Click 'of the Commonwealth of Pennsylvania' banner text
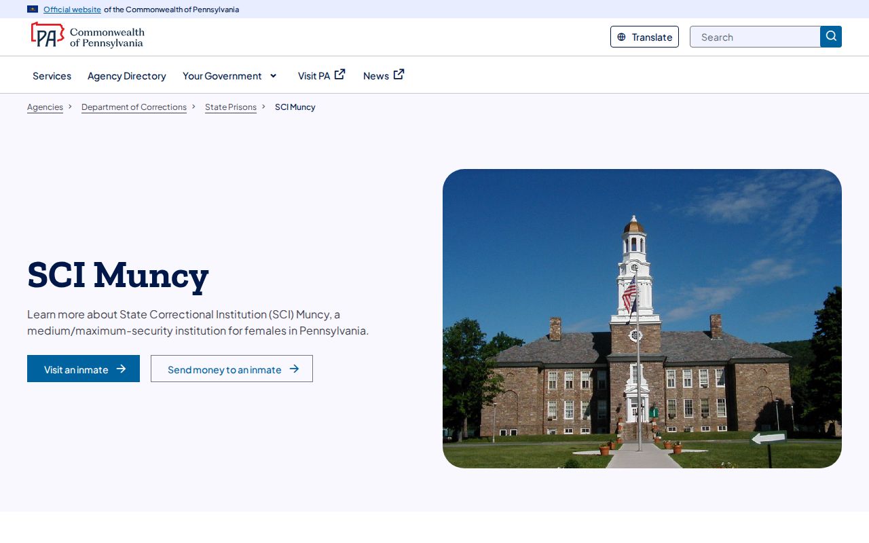Screen dimensions: 869x543 [x=171, y=10]
